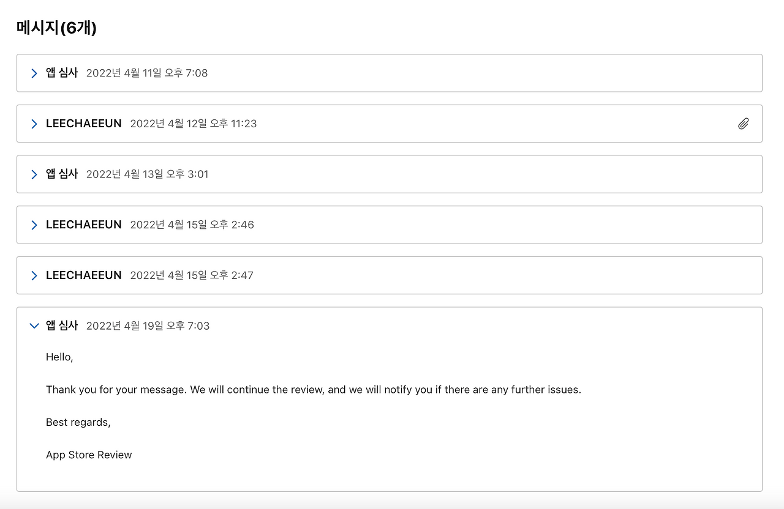Click the 메시지(6개) heading
The width and height of the screenshot is (784, 509).
(x=56, y=28)
